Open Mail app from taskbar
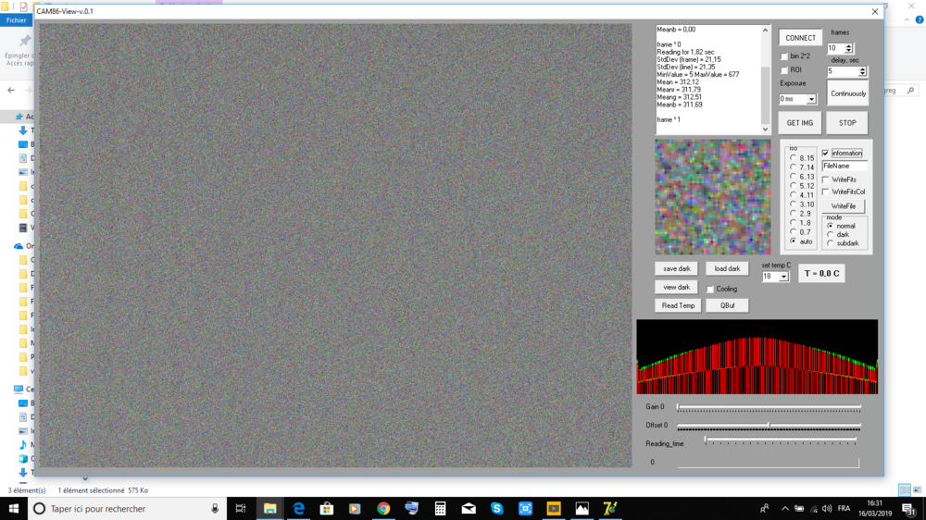This screenshot has height=520, width=926. point(469,508)
